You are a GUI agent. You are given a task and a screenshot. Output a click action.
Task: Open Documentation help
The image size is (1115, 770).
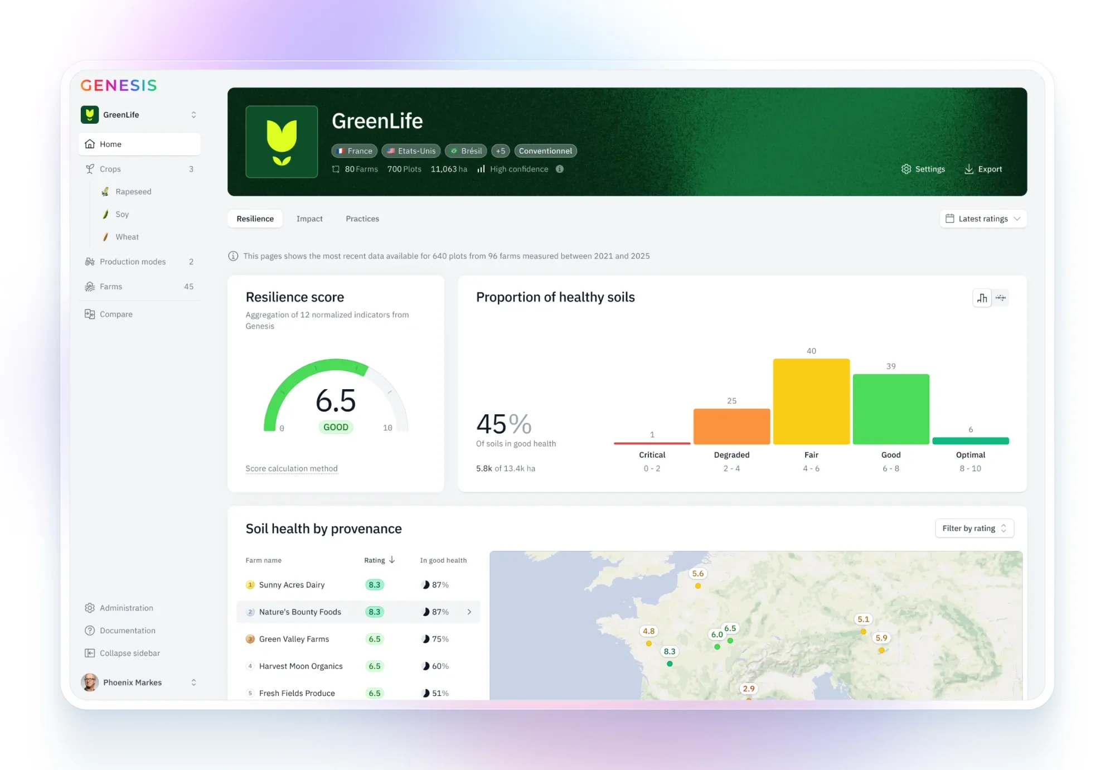coord(127,631)
